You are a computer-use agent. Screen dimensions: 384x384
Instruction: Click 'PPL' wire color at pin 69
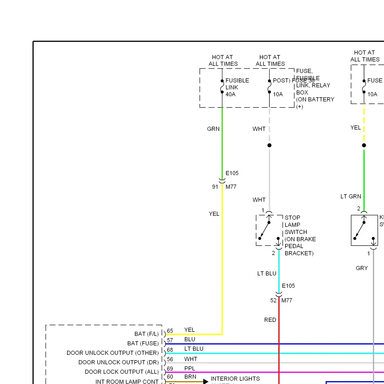(190, 368)
